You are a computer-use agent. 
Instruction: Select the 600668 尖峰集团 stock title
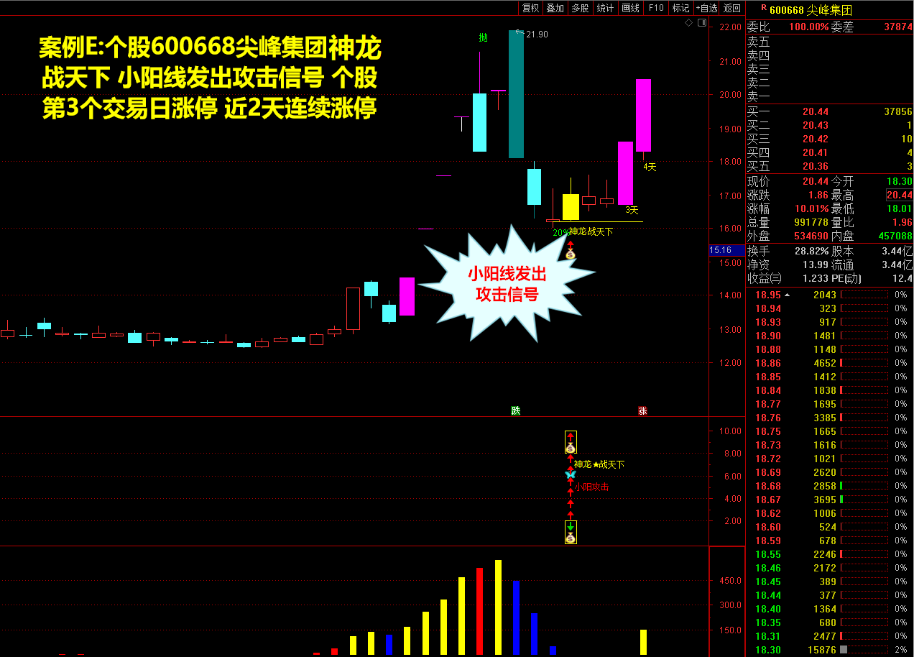[811, 9]
